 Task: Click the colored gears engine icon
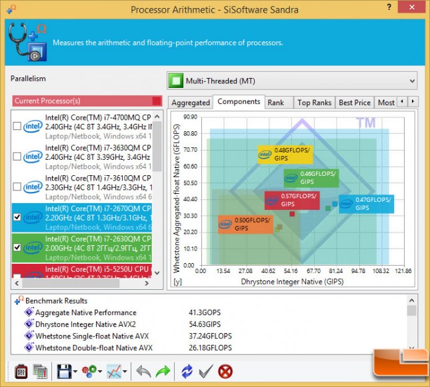click(89, 372)
